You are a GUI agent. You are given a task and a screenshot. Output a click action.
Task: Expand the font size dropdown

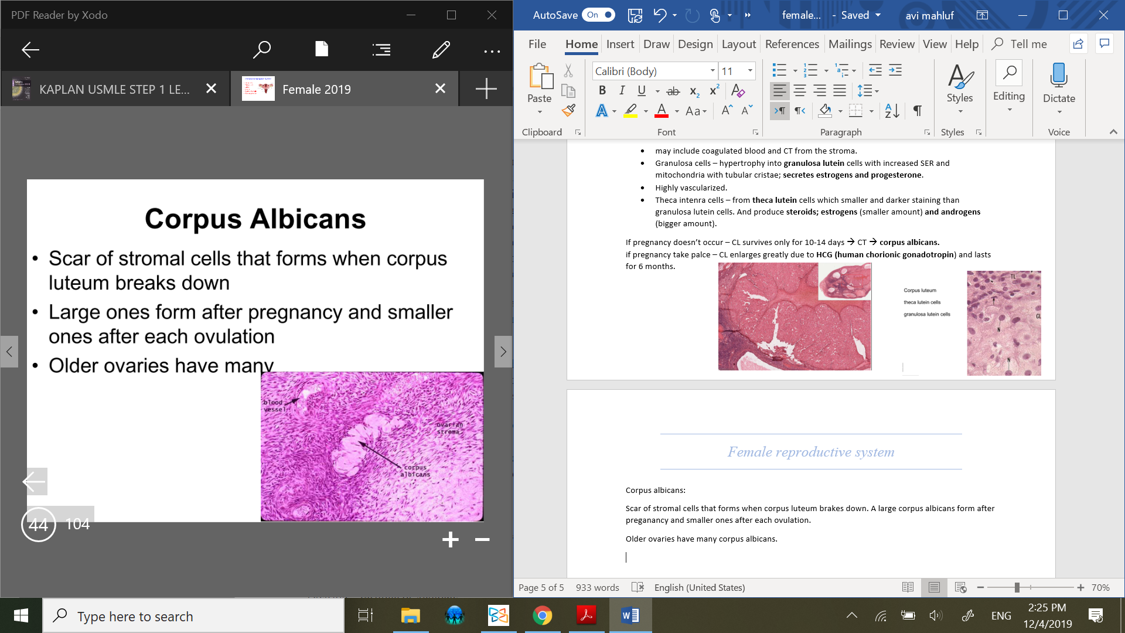coord(750,71)
